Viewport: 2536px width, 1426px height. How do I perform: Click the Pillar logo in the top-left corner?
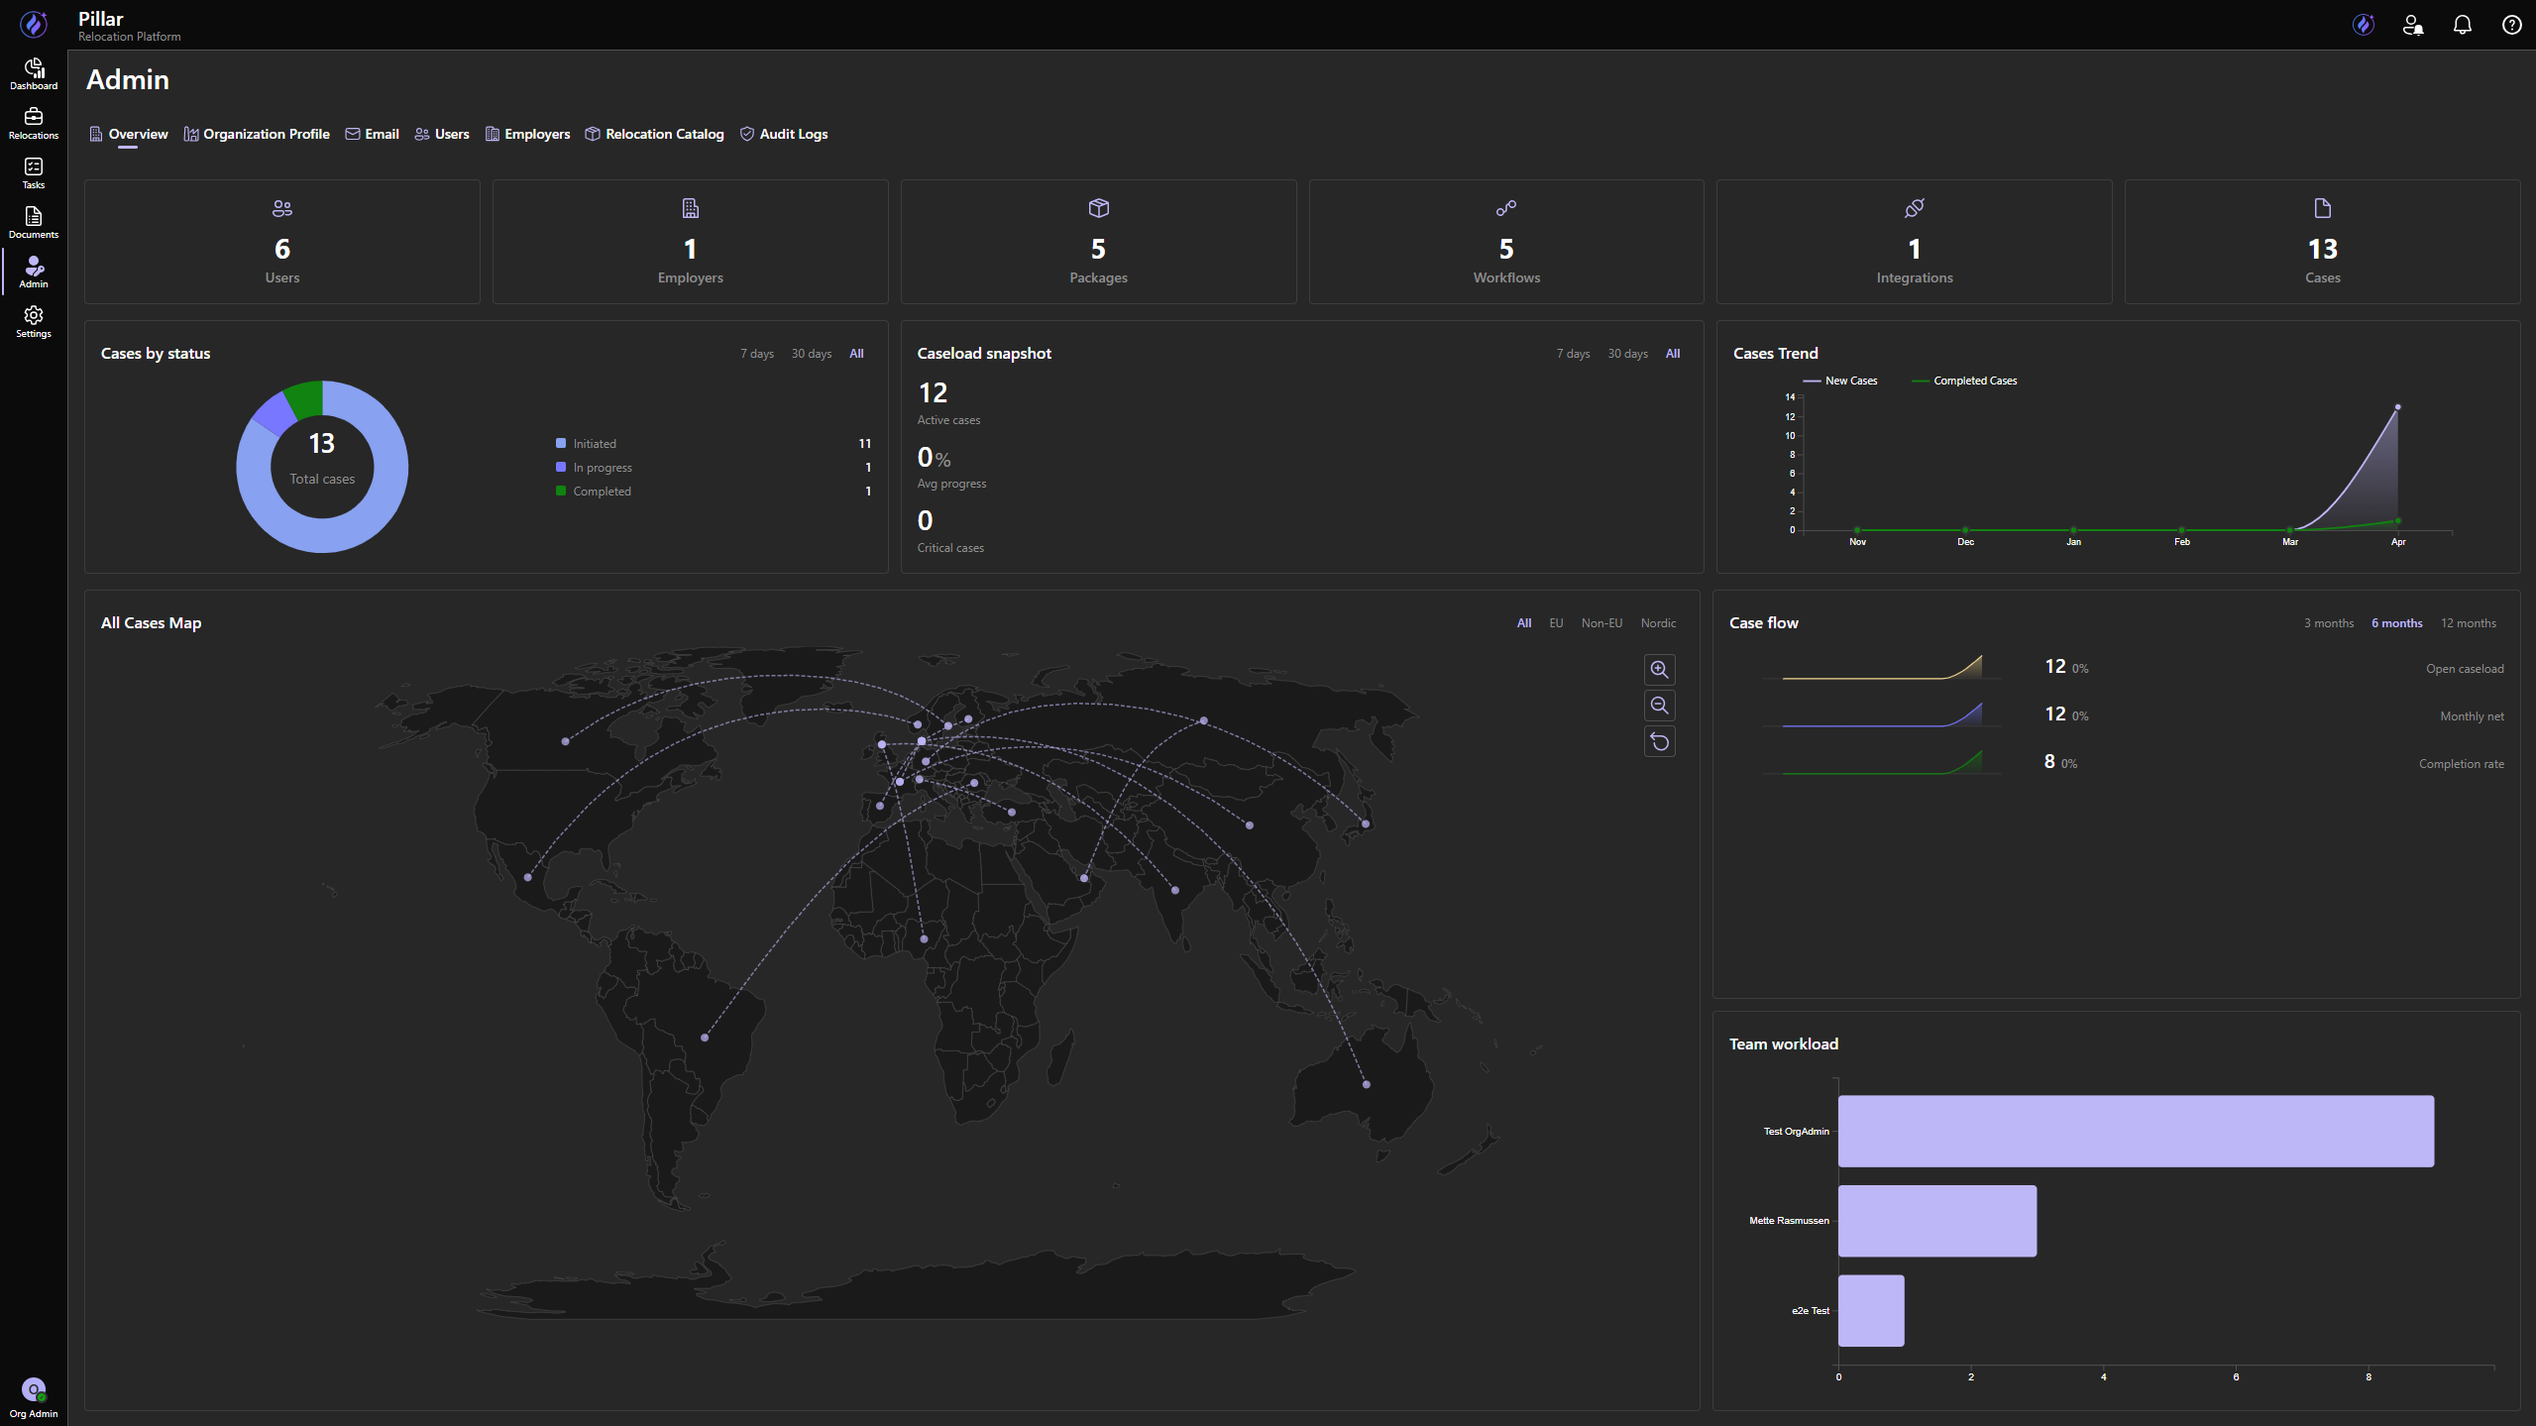[34, 24]
